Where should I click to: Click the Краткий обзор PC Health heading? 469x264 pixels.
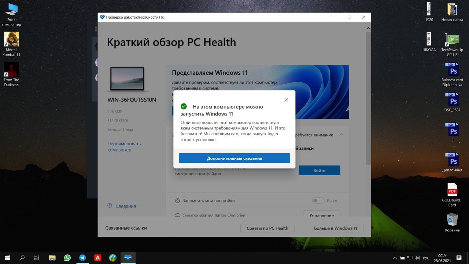tap(171, 43)
